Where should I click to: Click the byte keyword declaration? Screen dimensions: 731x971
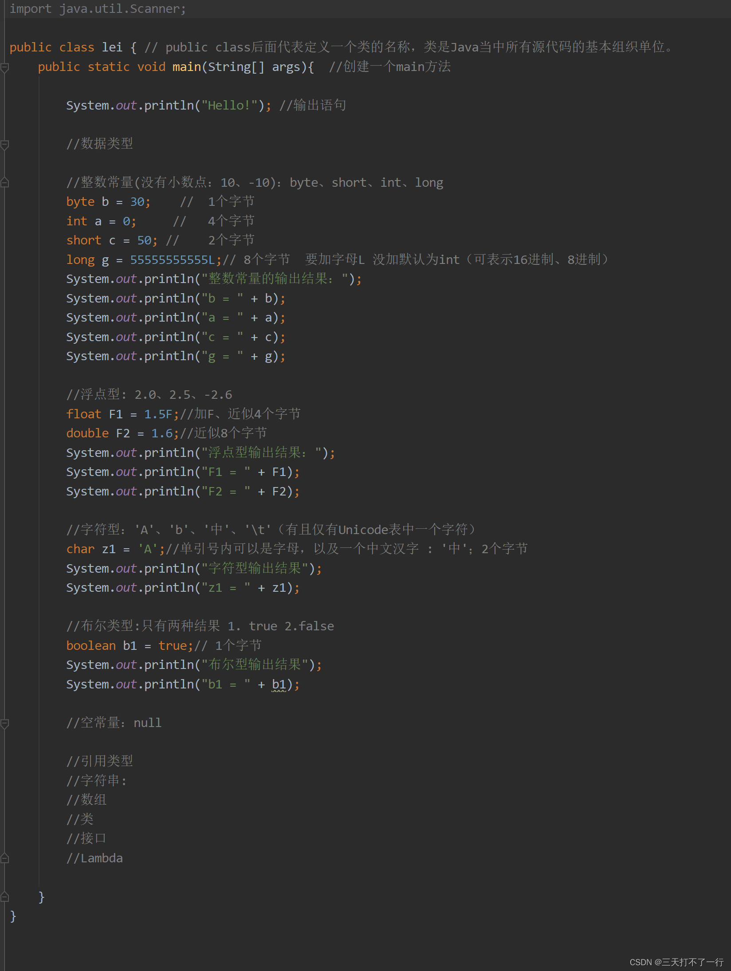tap(80, 201)
